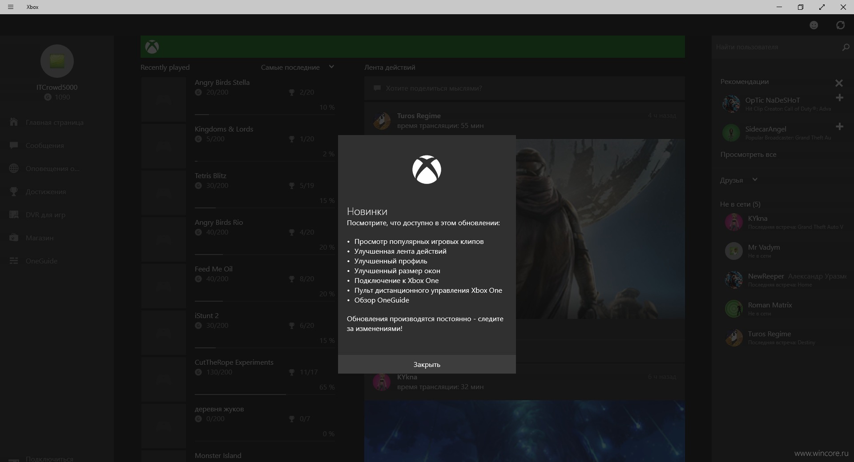Click Roman Matrix's avatar icon
The height and width of the screenshot is (462, 854).
[x=734, y=309]
